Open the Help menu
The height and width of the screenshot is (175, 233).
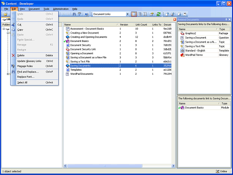pyautogui.click(x=75, y=9)
